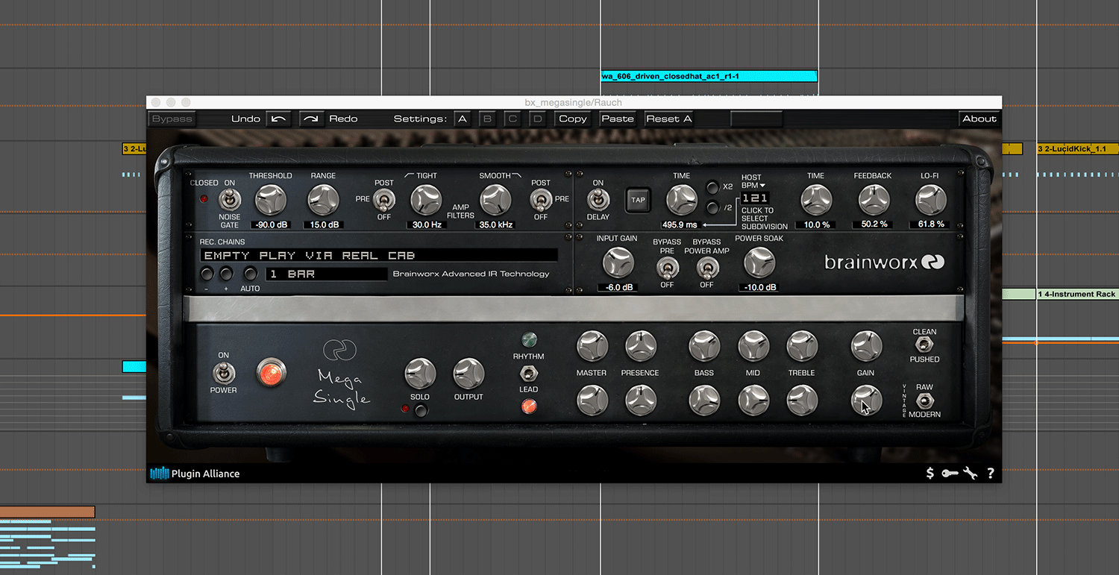Click the Reset A button

pyautogui.click(x=669, y=119)
